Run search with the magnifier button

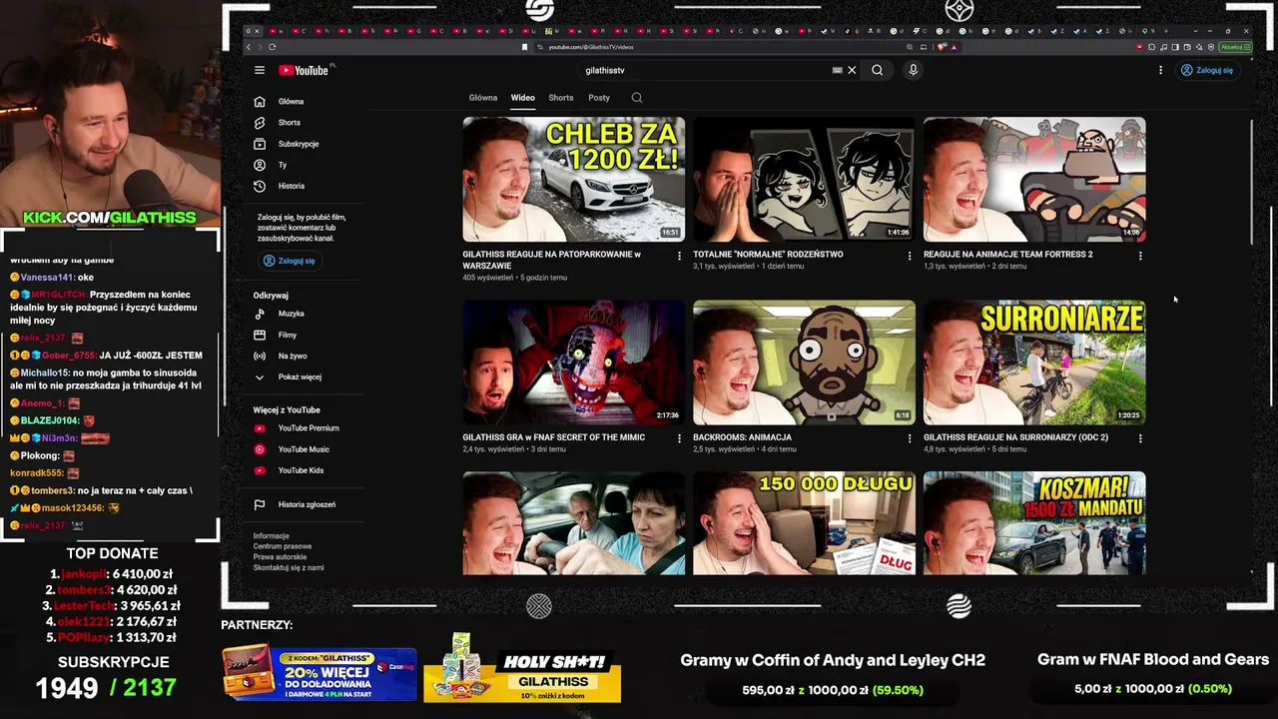pos(877,70)
